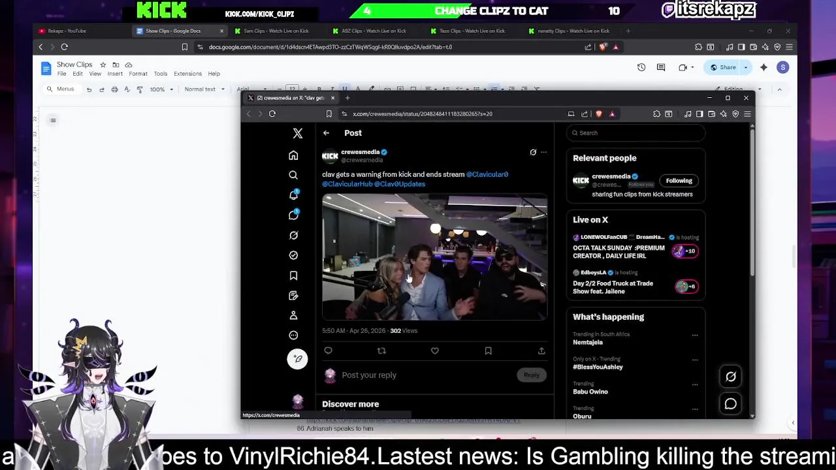836x470 pixels.
Task: Open options for #BlessYouAshley trend
Action: coord(695,360)
